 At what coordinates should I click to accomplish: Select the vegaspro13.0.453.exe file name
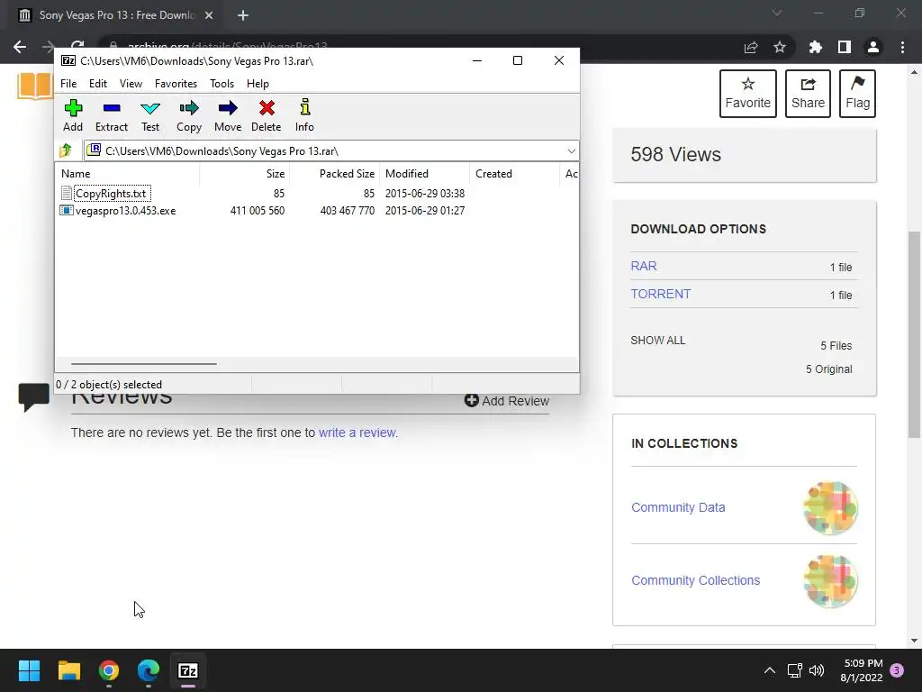(125, 210)
